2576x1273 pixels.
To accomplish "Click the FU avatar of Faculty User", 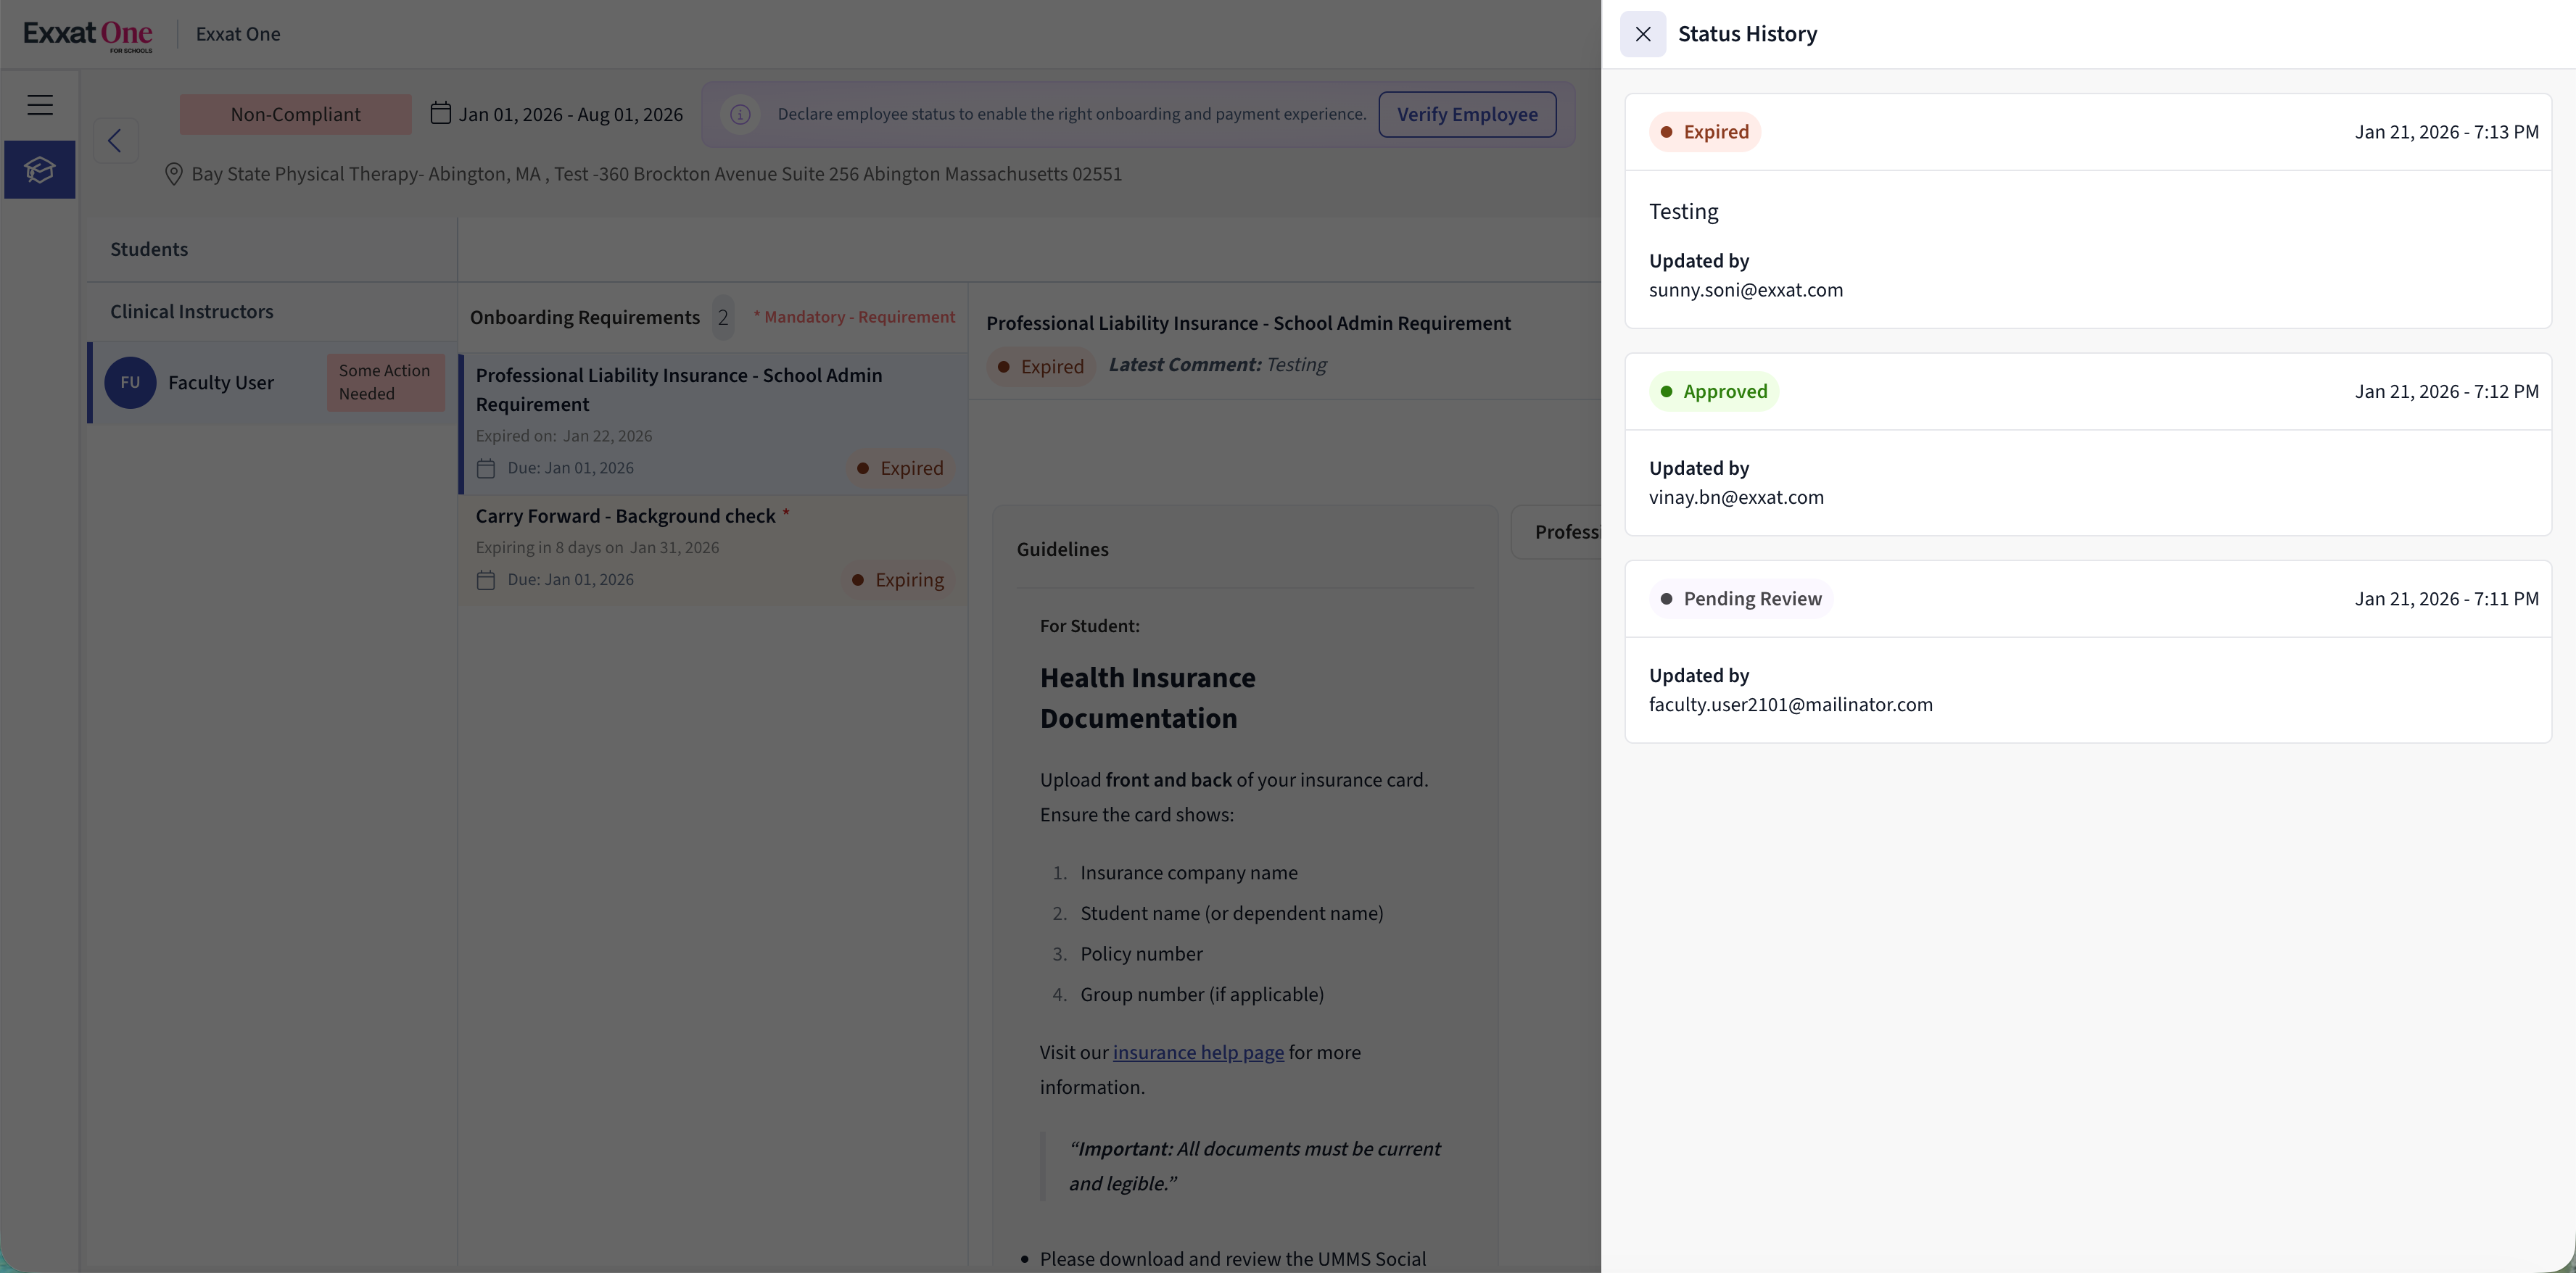I will point(130,383).
